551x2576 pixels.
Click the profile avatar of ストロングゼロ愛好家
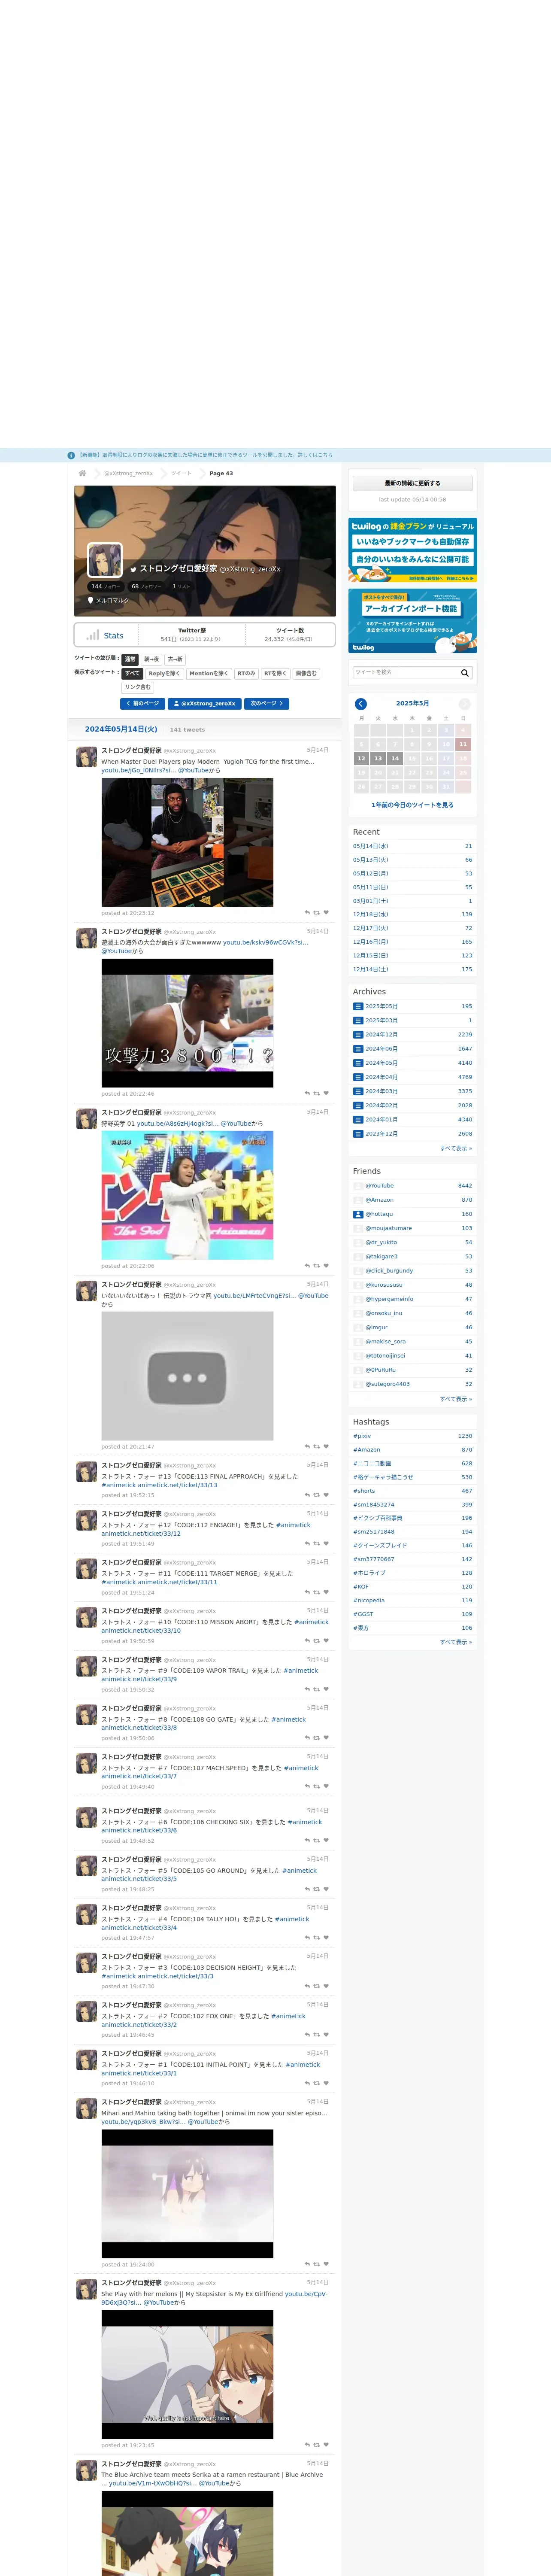tap(105, 559)
